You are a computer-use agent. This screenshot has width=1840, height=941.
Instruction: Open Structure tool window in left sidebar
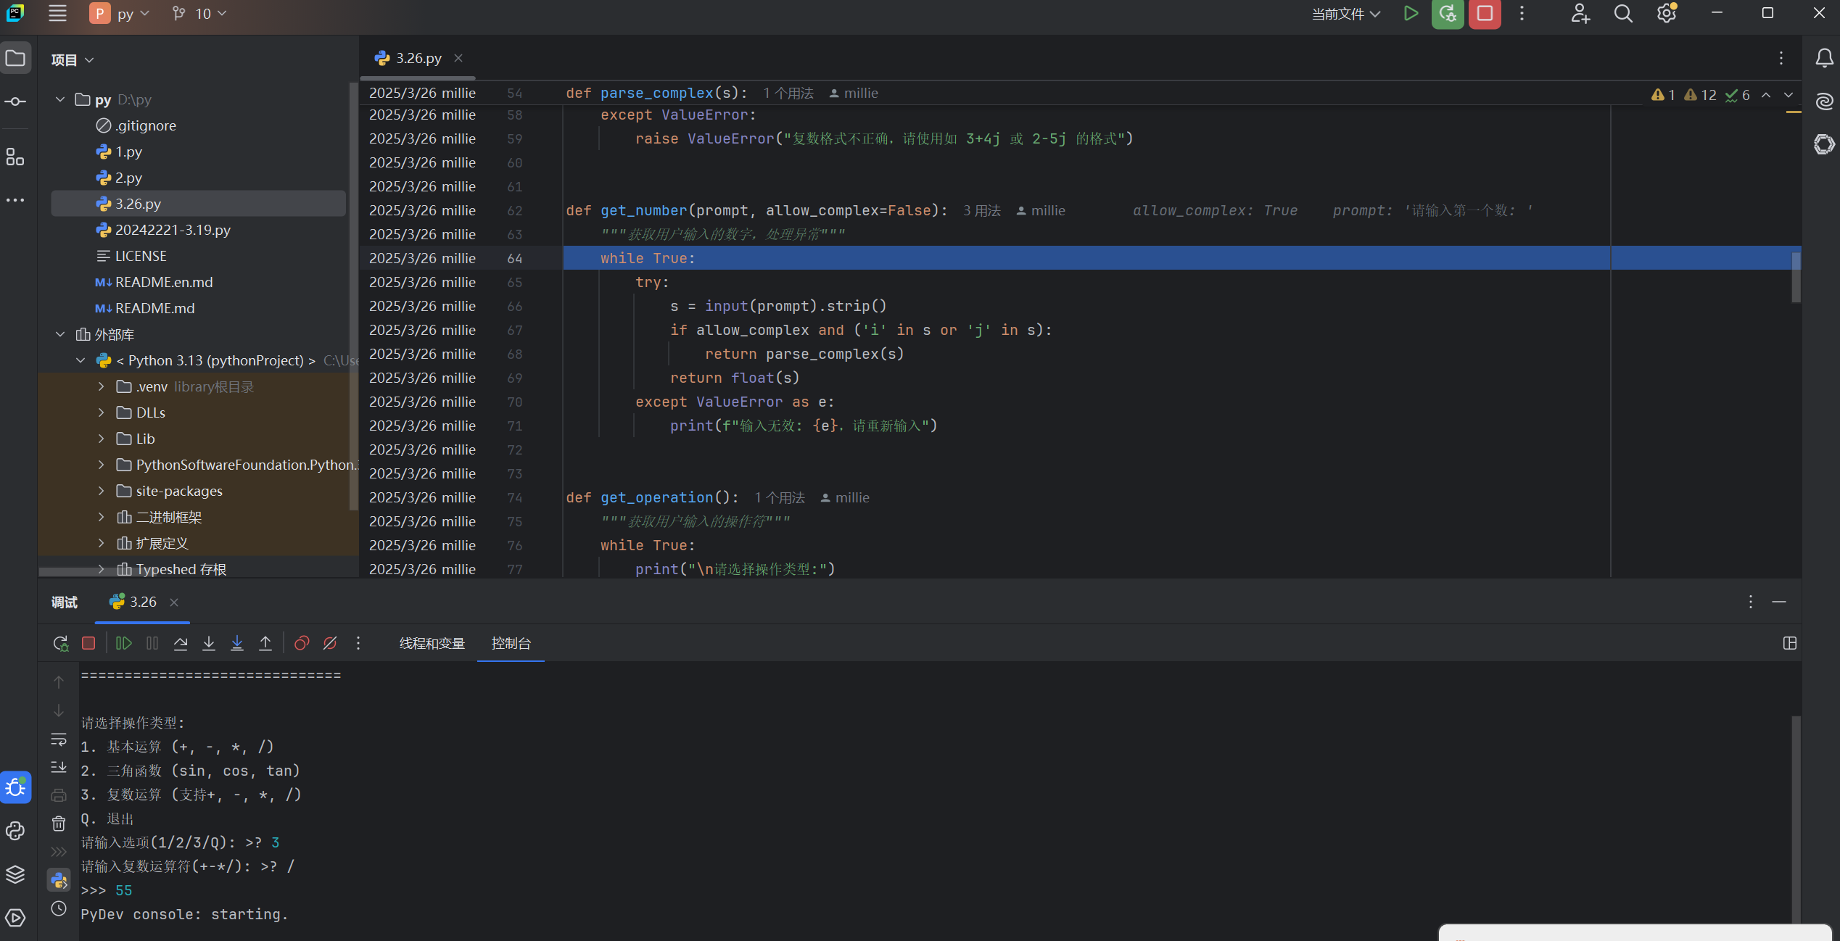pyautogui.click(x=15, y=157)
